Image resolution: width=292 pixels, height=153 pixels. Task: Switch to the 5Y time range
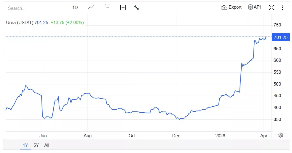[36, 145]
